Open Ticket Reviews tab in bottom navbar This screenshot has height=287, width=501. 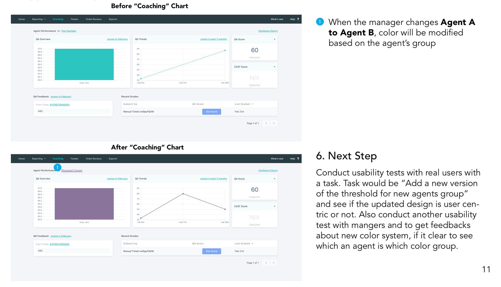[x=93, y=159]
